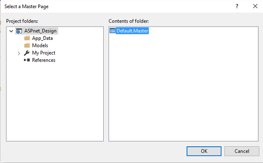Select the App_Data folder
263x163 pixels.
(x=42, y=38)
